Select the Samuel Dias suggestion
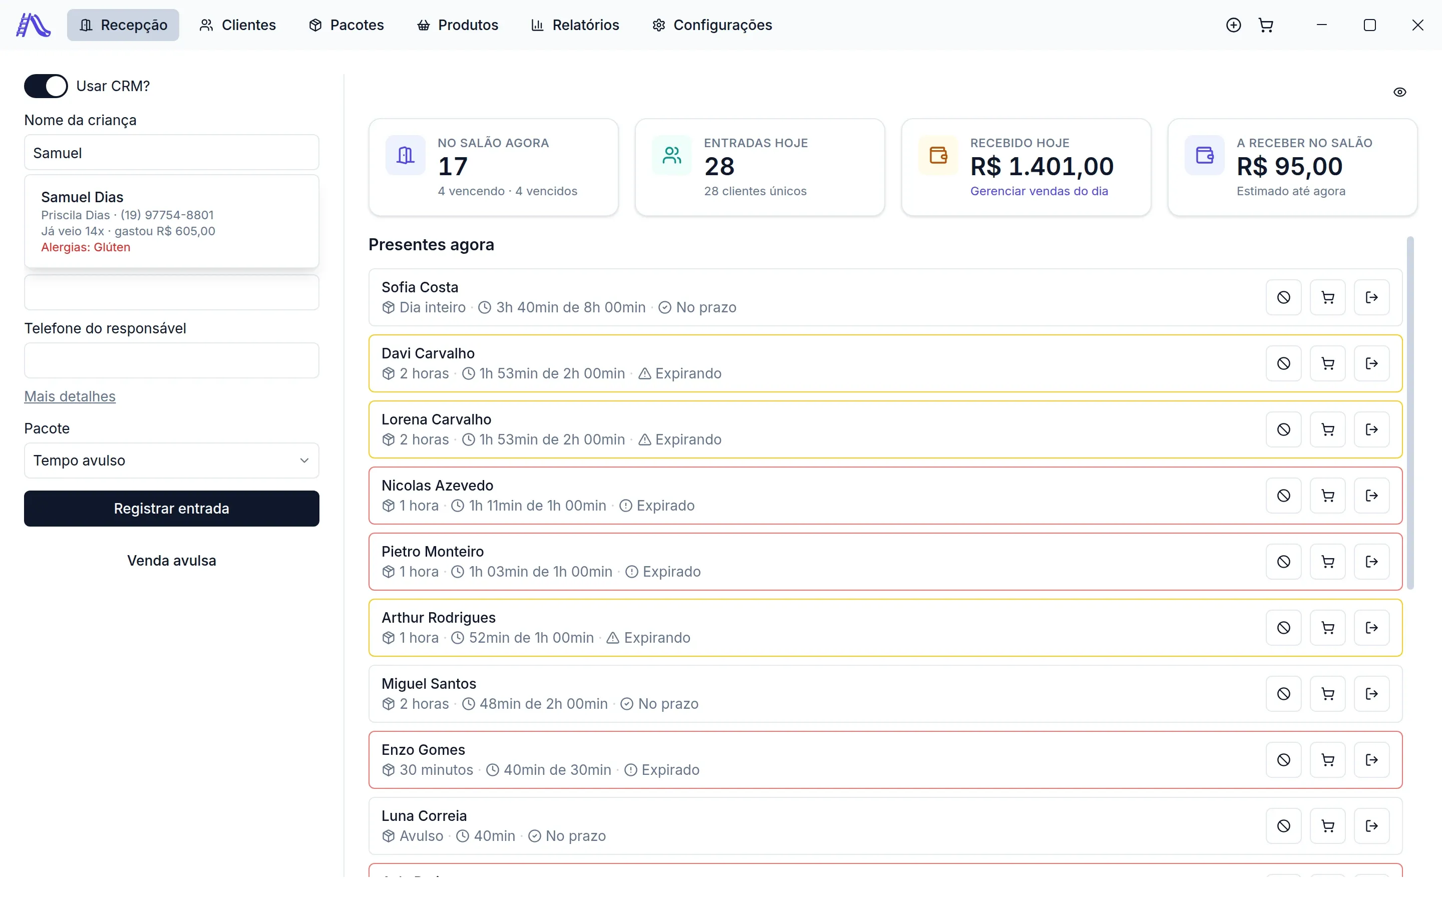 [172, 222]
